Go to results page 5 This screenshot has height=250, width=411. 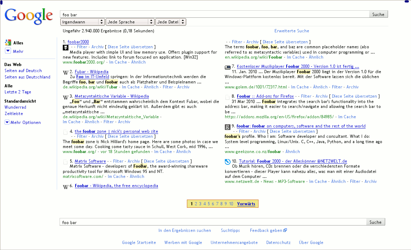[209, 204]
